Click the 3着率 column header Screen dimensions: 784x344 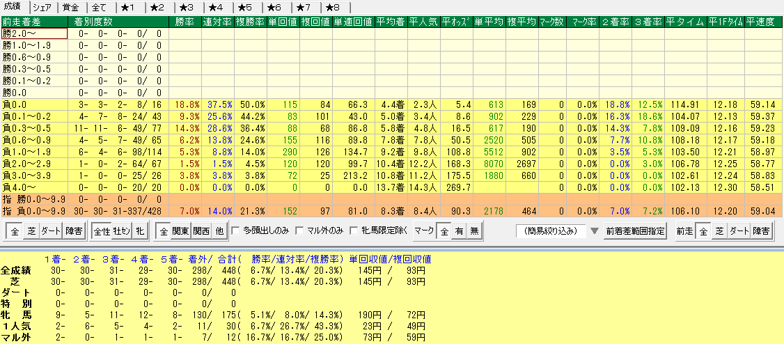point(648,22)
